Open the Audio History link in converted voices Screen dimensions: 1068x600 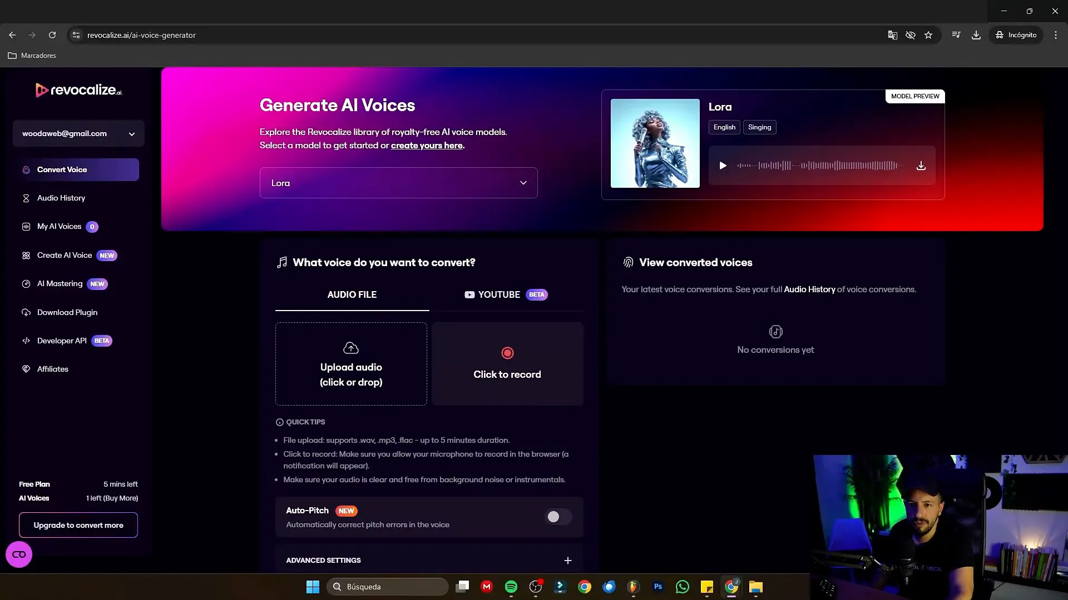pyautogui.click(x=809, y=289)
